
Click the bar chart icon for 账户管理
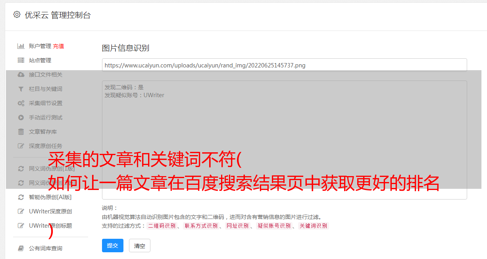pyautogui.click(x=21, y=46)
